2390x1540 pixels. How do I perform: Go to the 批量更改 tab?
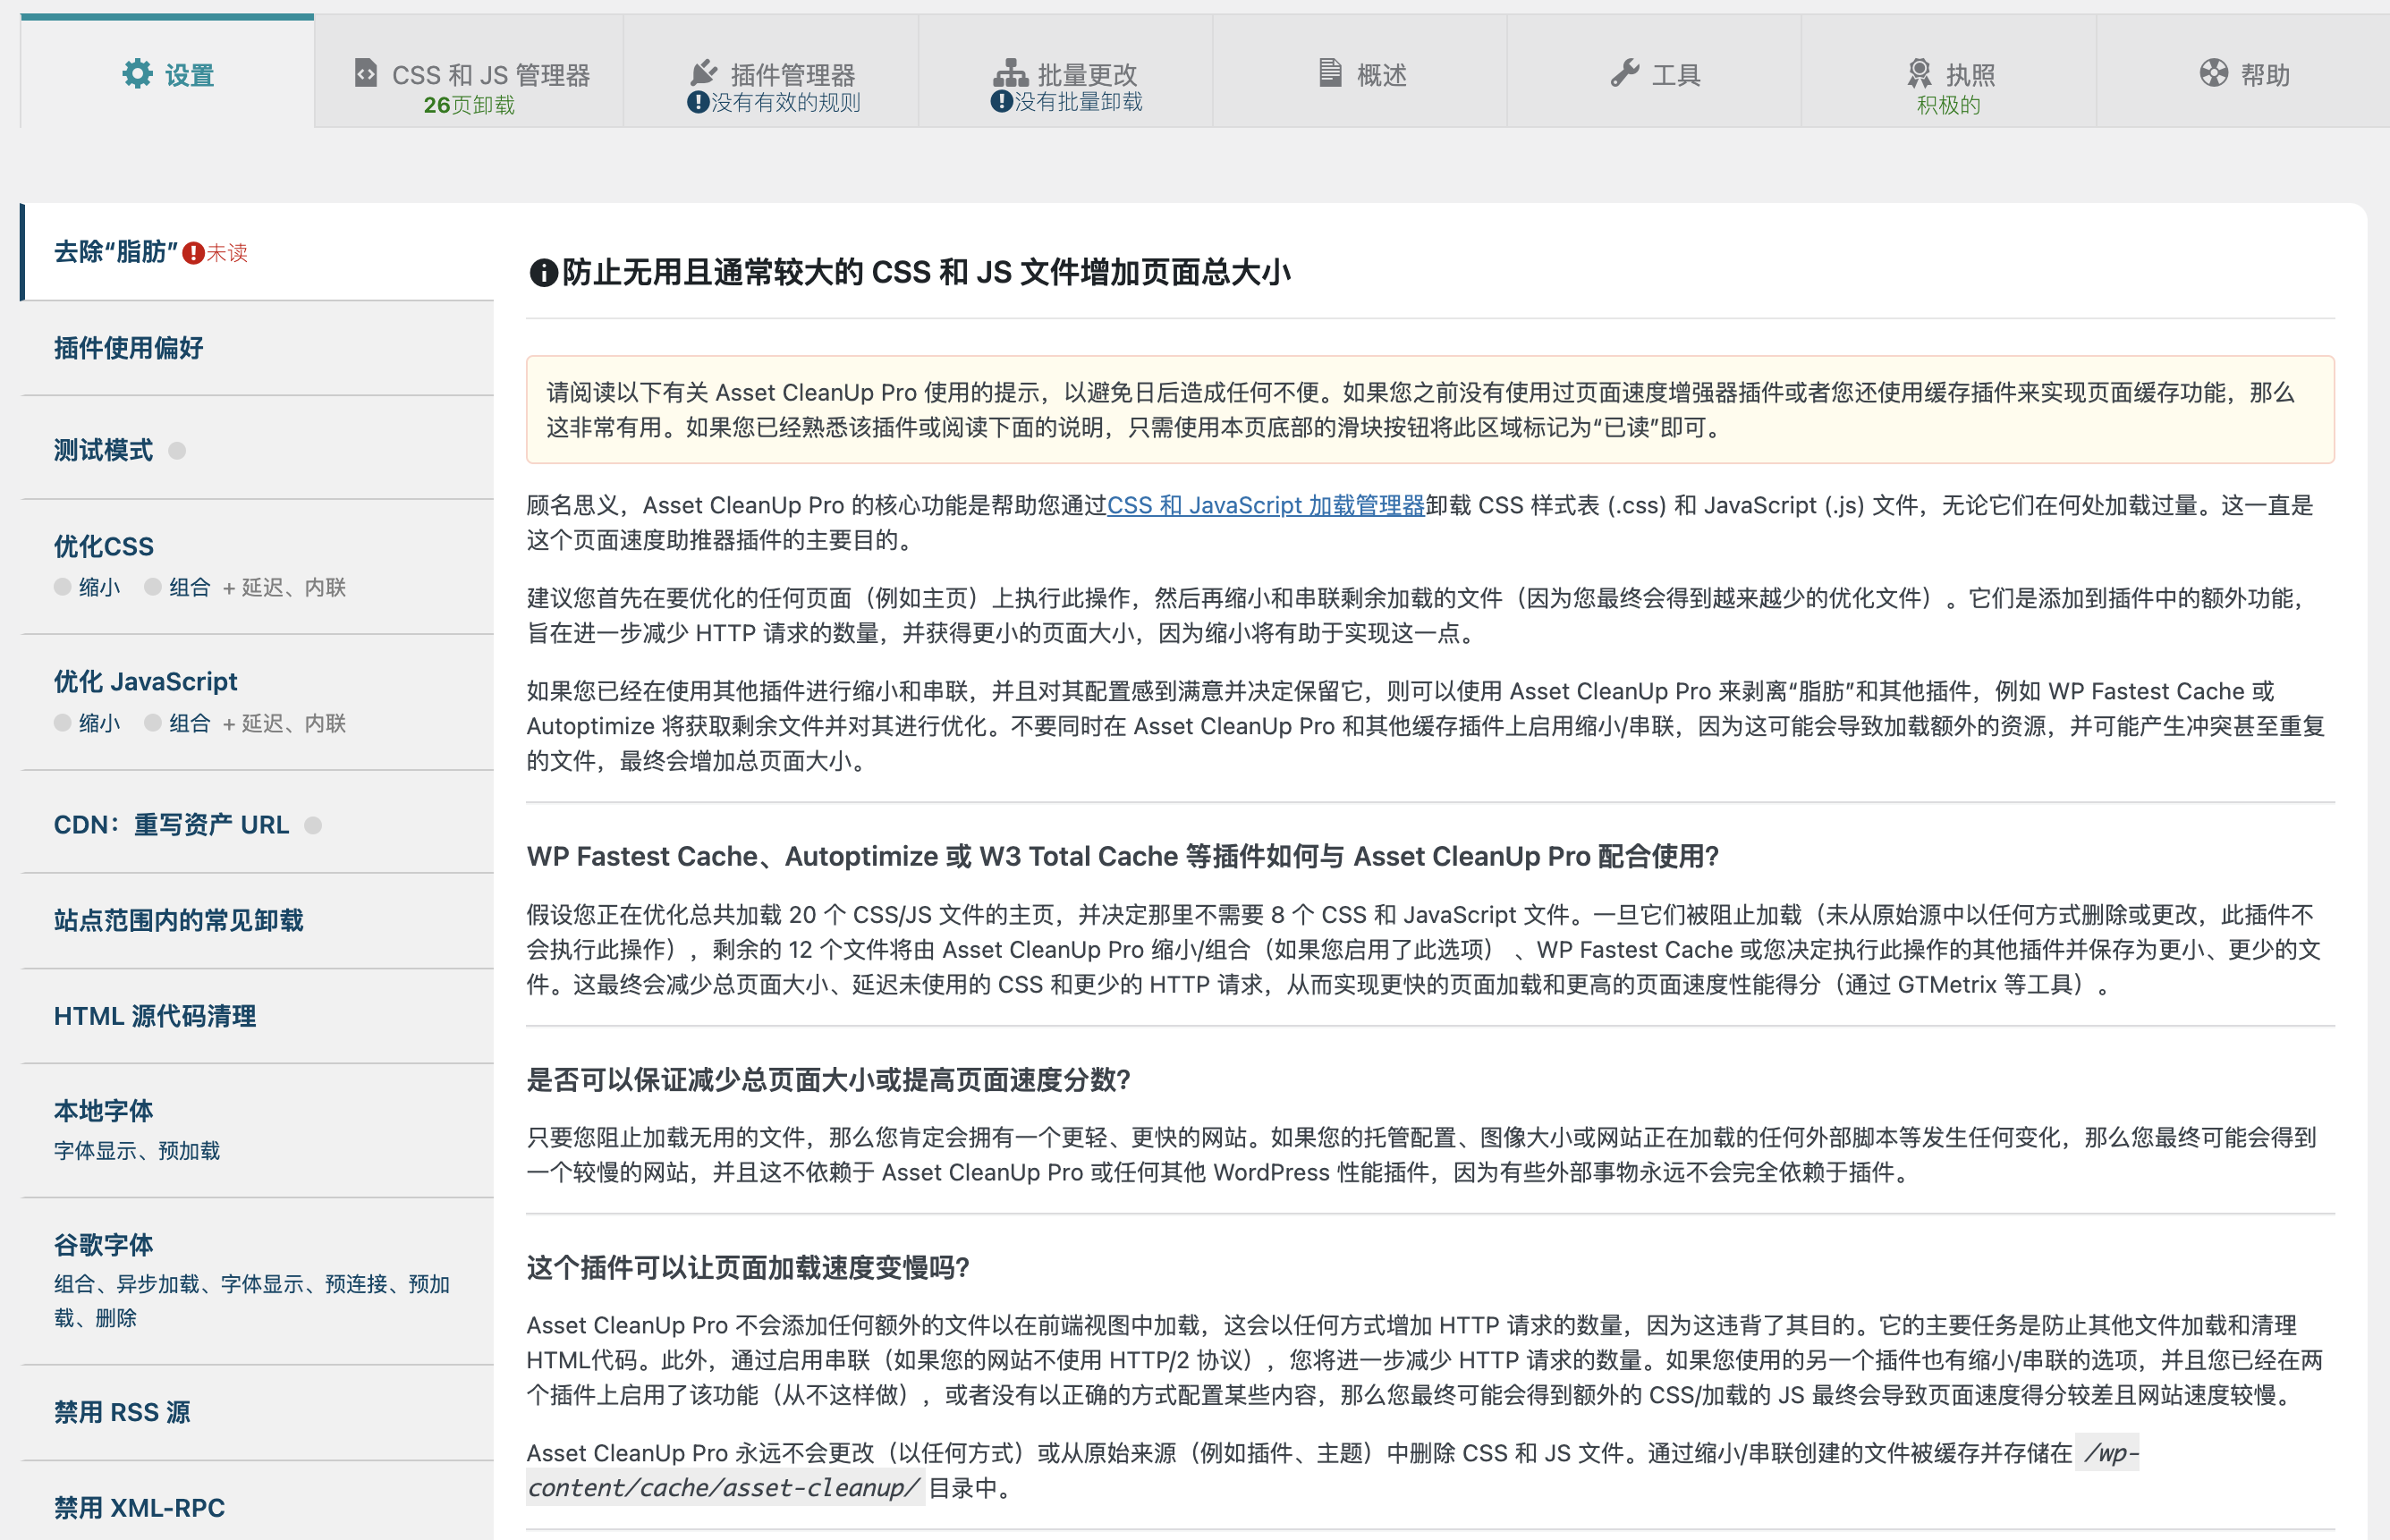[1065, 72]
